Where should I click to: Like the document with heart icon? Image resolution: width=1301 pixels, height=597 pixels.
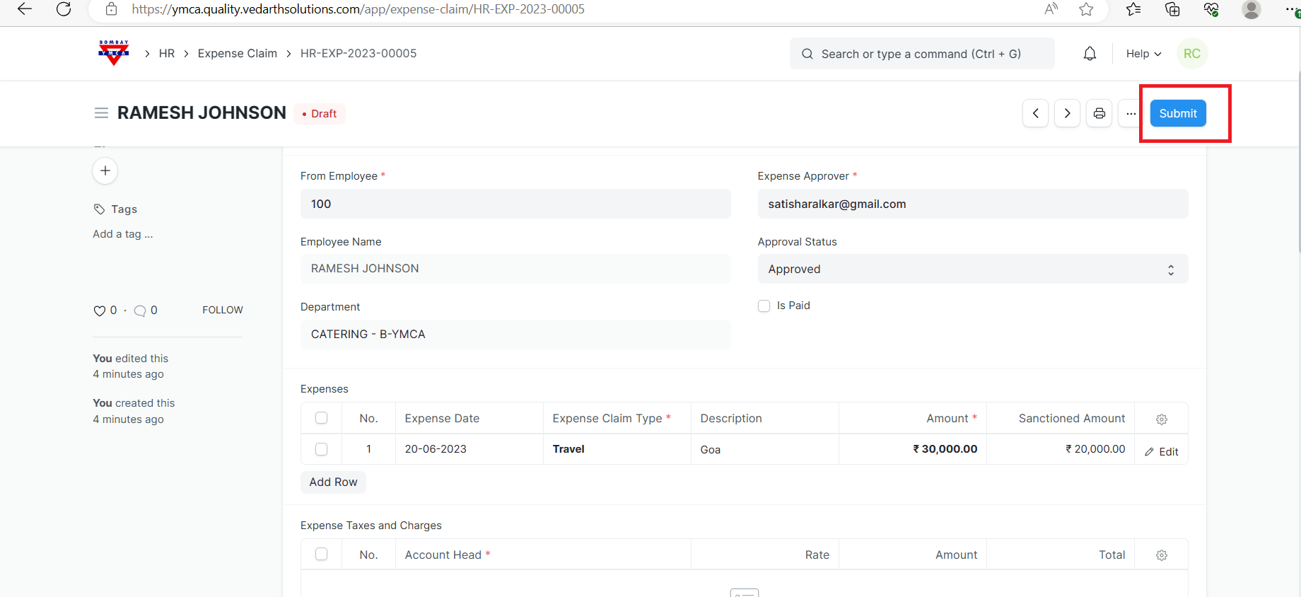pos(99,311)
